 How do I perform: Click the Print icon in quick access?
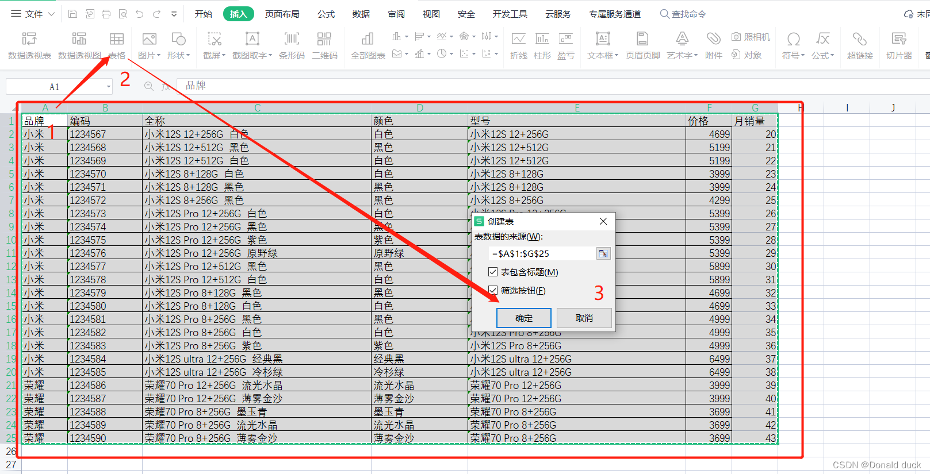pyautogui.click(x=106, y=14)
